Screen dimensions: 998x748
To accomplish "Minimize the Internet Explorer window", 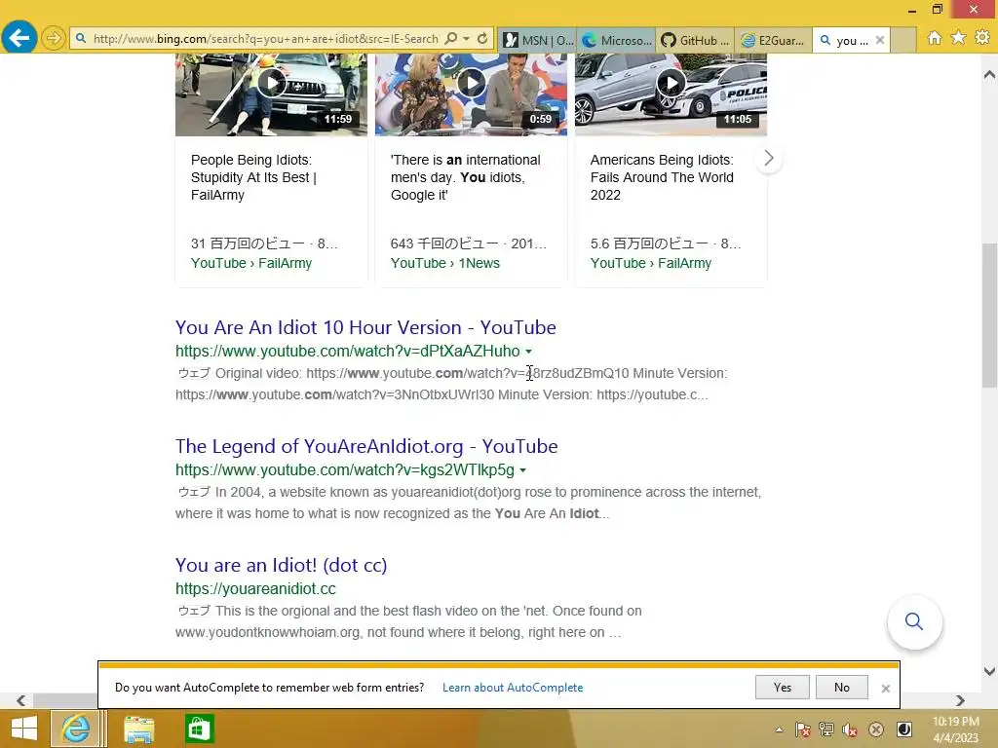I will (912, 10).
